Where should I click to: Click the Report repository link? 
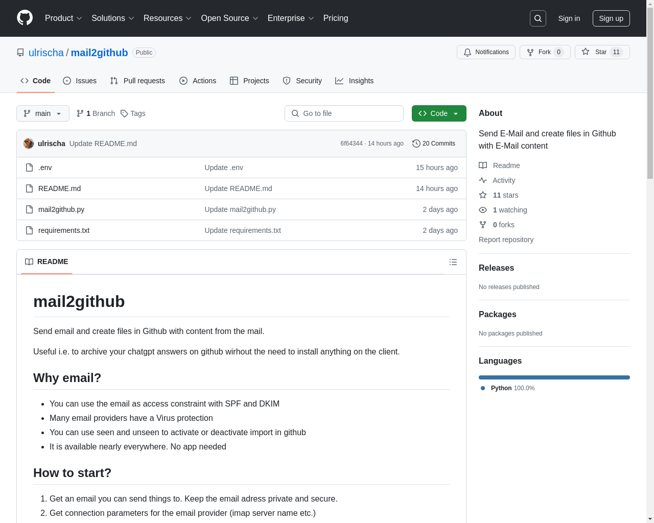[506, 240]
